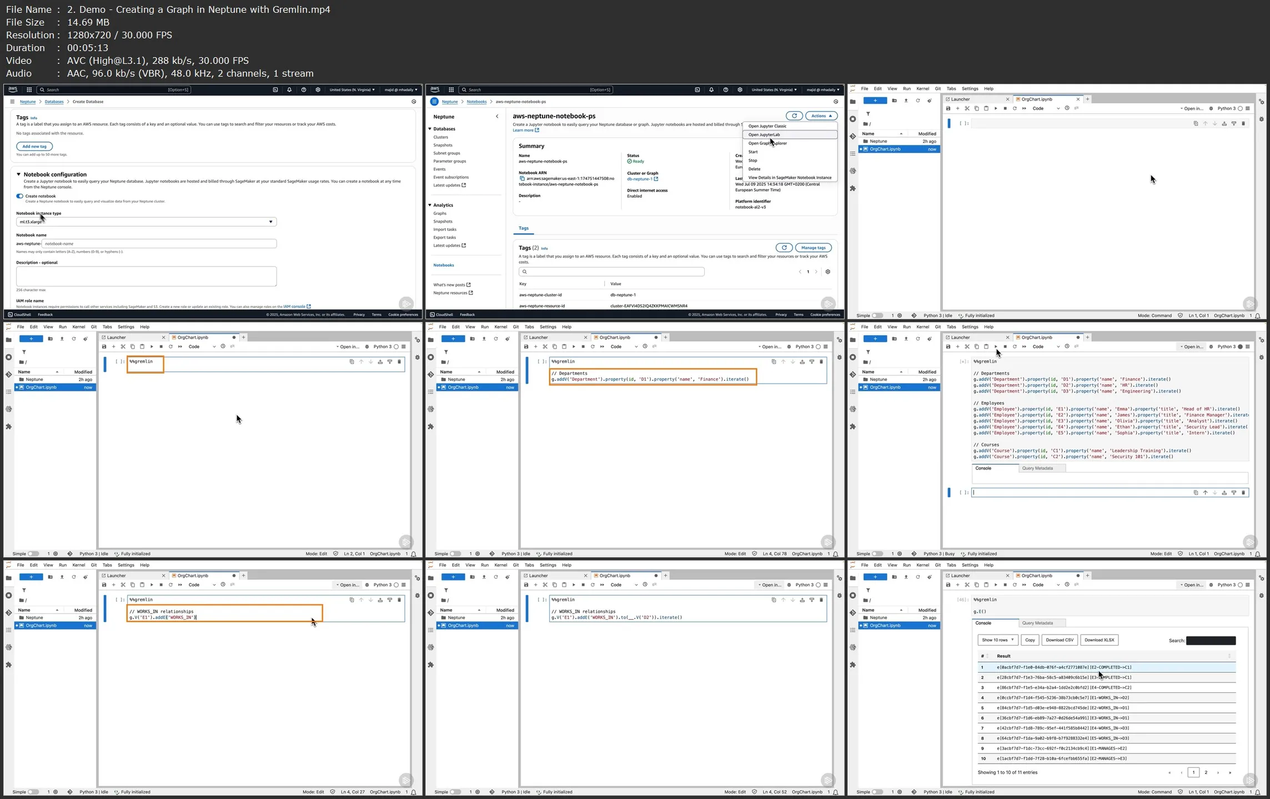Click the Add new tag button
Viewport: 1270px width, 799px height.
pyautogui.click(x=34, y=147)
